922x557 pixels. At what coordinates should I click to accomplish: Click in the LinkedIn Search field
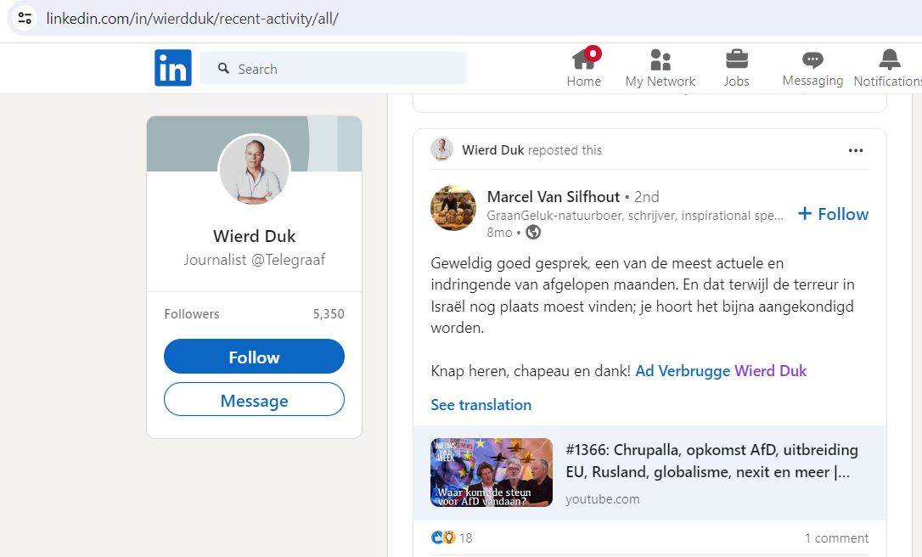(x=334, y=68)
